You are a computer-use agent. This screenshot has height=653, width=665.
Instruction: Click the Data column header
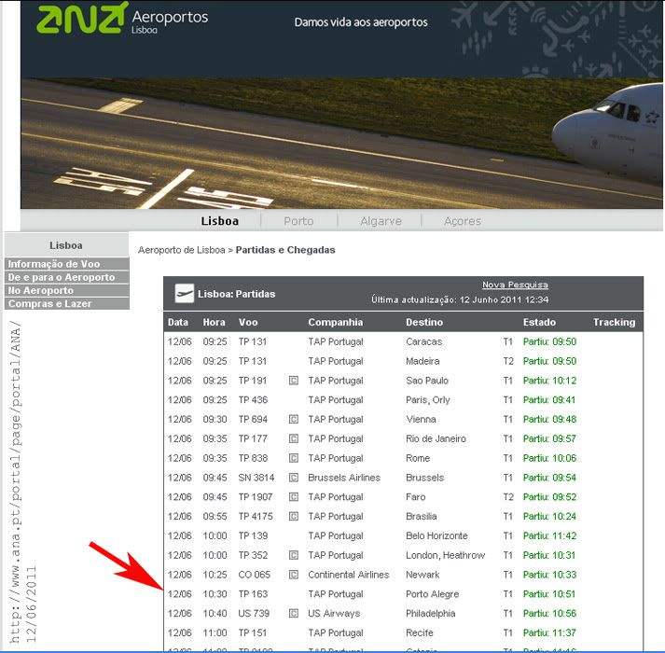click(x=178, y=322)
